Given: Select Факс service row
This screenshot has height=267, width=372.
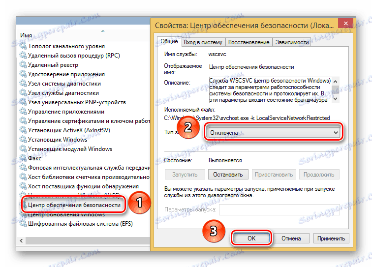Looking at the screenshot, I should pos(34,158).
